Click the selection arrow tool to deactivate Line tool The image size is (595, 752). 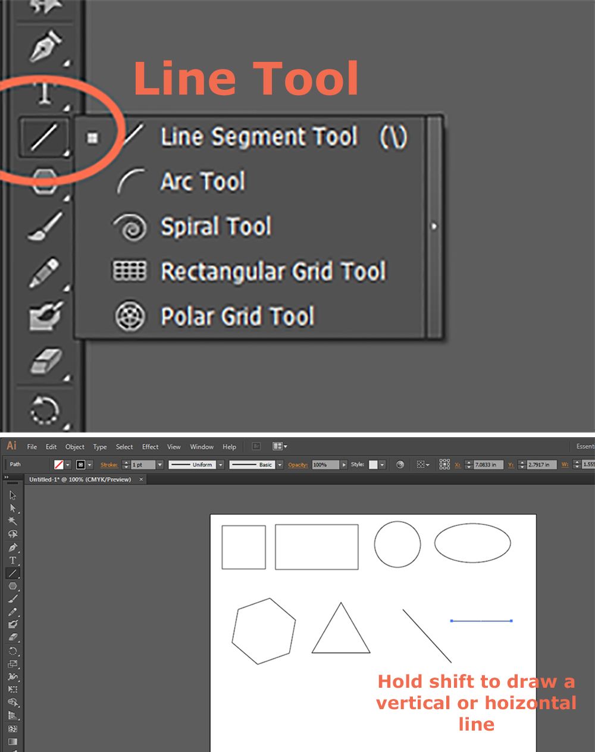(13, 495)
